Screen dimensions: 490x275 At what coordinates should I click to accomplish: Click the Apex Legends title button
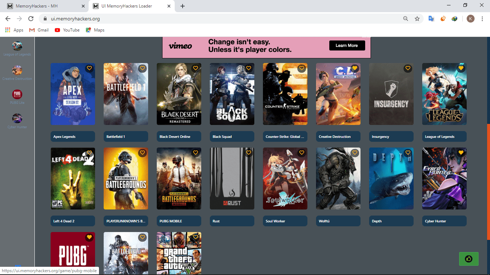(73, 136)
